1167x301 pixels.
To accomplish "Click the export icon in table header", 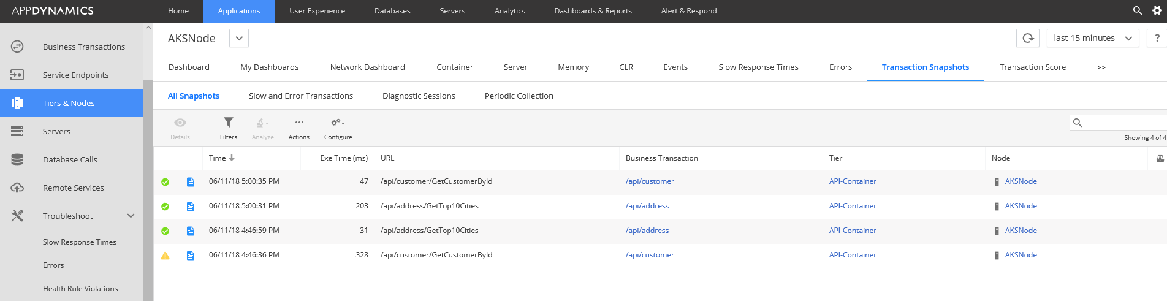I will (x=1160, y=158).
